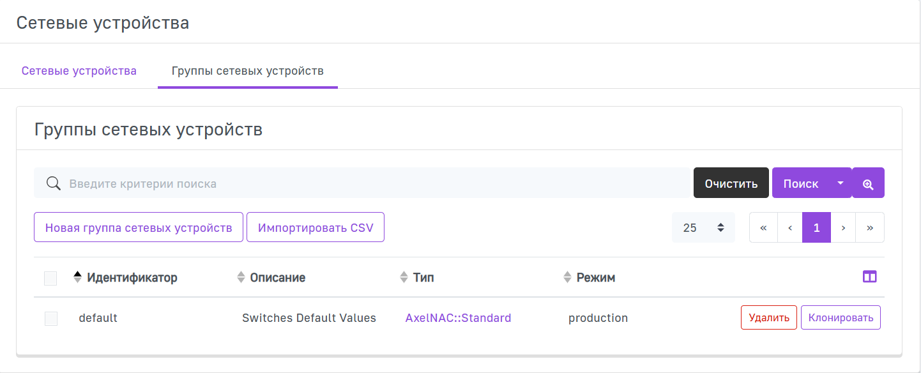
Task: Sort by Идентификатор column arrows
Action: (78, 277)
